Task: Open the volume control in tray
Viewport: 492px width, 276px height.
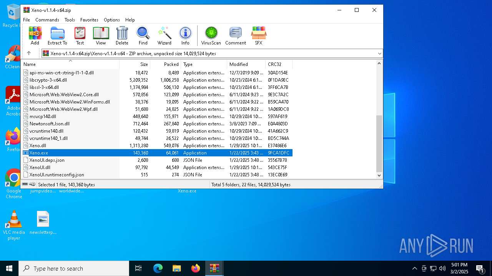Action: coord(442,268)
